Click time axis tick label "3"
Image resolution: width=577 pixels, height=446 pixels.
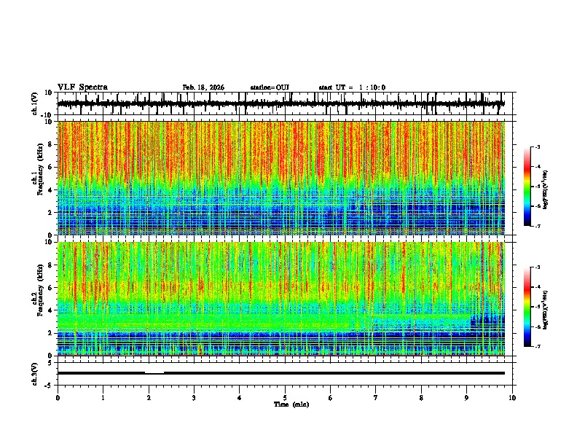point(194,398)
